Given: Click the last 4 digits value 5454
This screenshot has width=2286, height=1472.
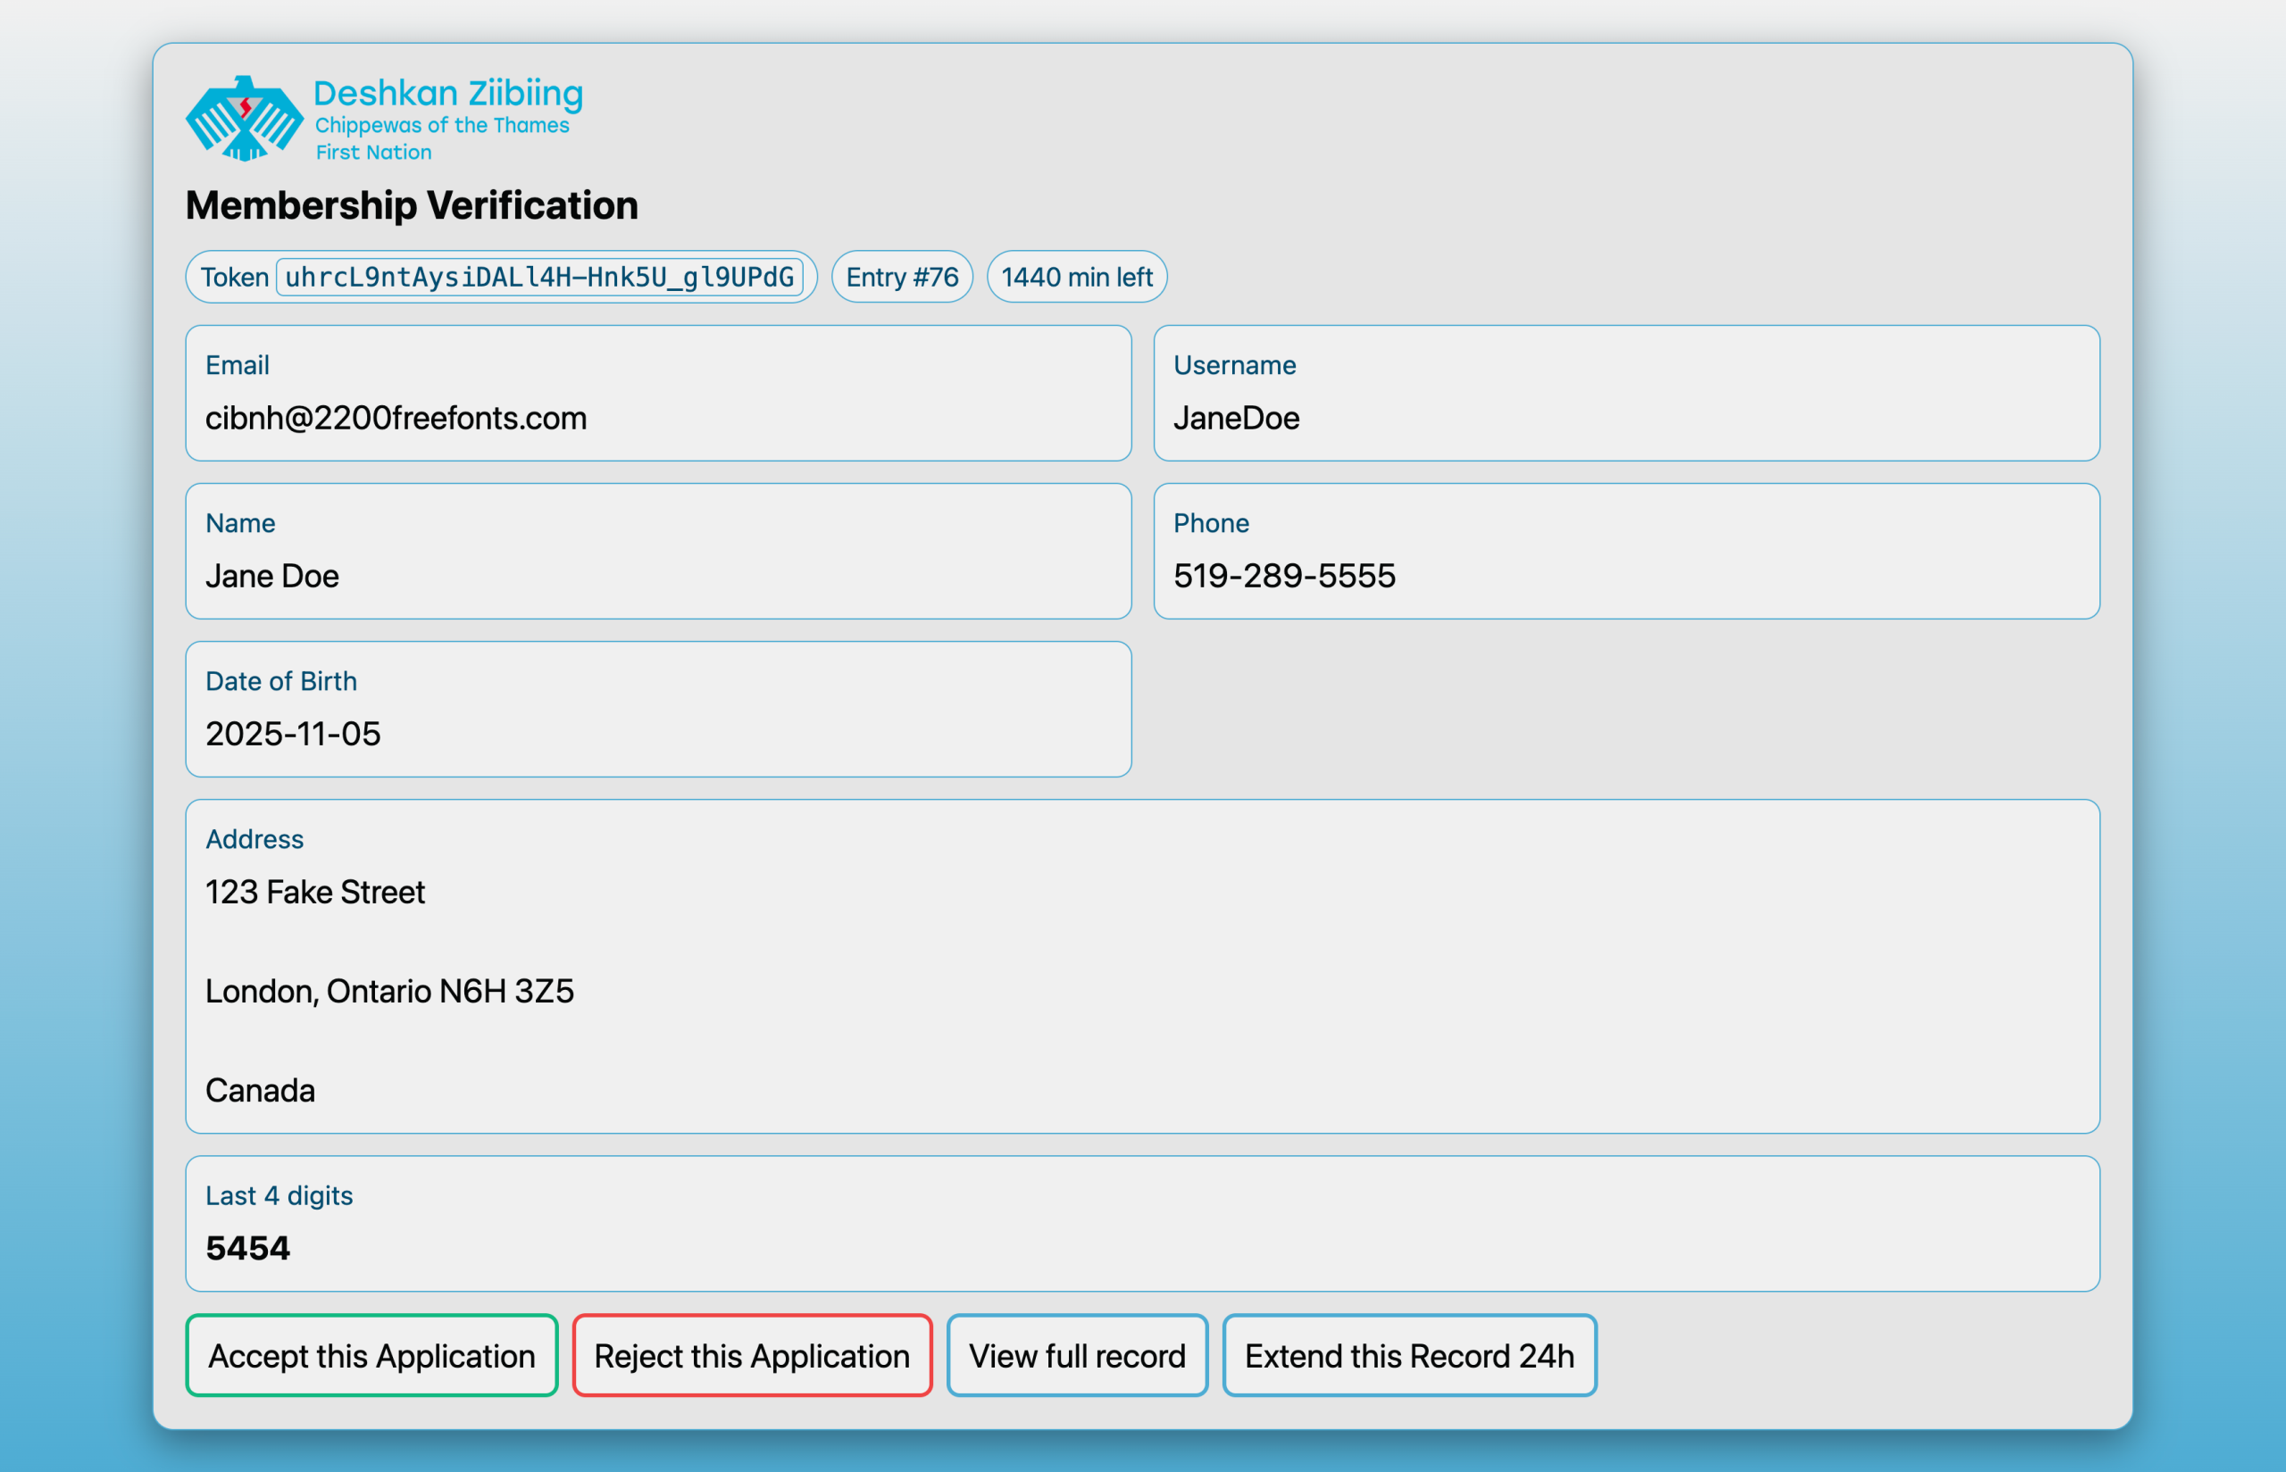Looking at the screenshot, I should 247,1248.
